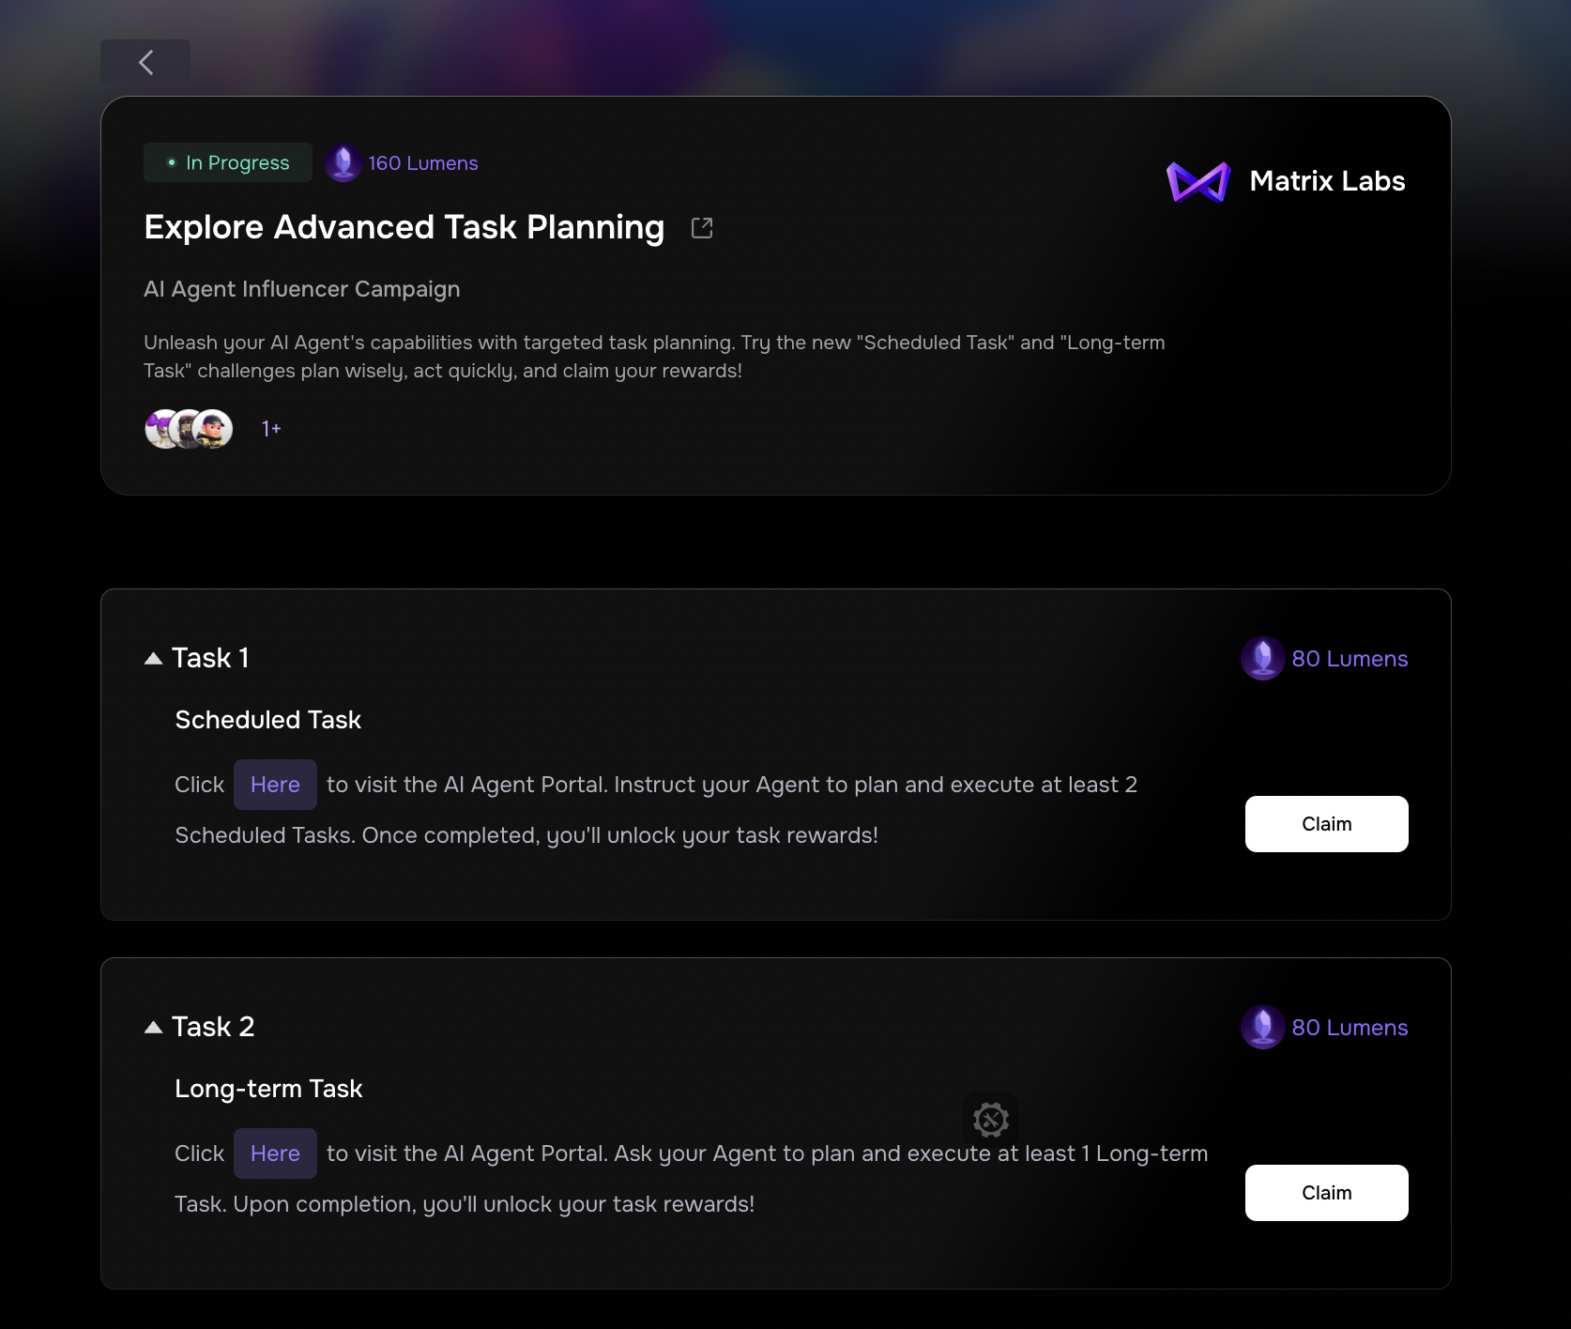The width and height of the screenshot is (1571, 1329).
Task: Click the Matrix Labs name text
Action: [x=1327, y=181]
